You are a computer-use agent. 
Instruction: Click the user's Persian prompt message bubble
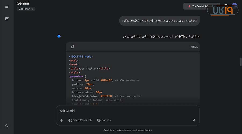pyautogui.click(x=159, y=21)
